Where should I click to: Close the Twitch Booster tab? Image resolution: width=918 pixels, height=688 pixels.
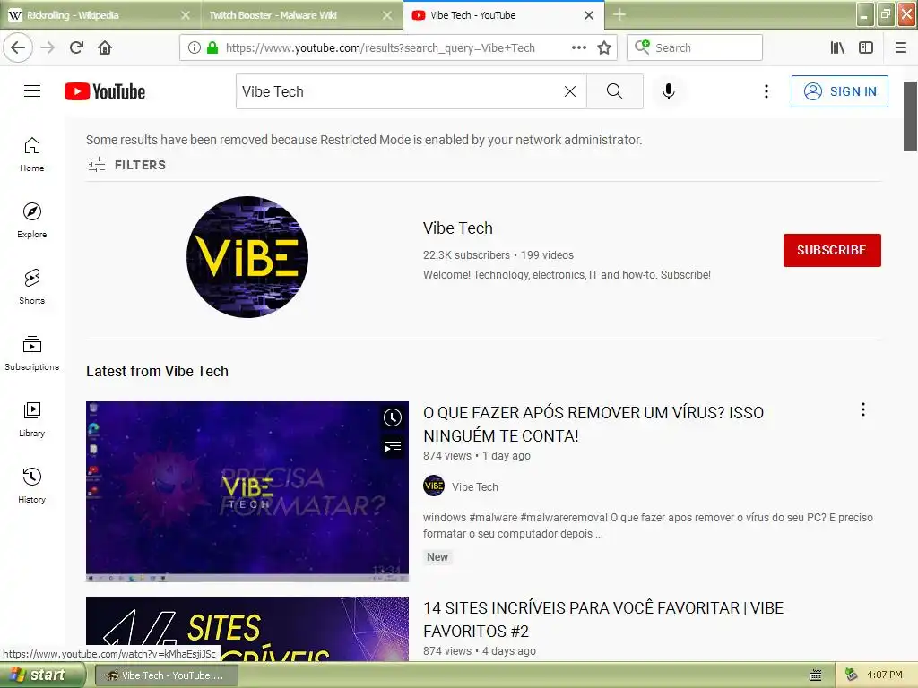[x=387, y=15]
